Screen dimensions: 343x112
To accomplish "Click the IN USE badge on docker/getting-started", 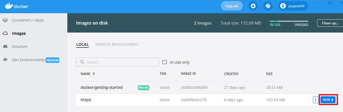I will click(143, 87).
